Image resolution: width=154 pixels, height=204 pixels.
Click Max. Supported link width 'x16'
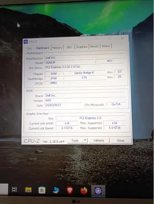click(114, 123)
